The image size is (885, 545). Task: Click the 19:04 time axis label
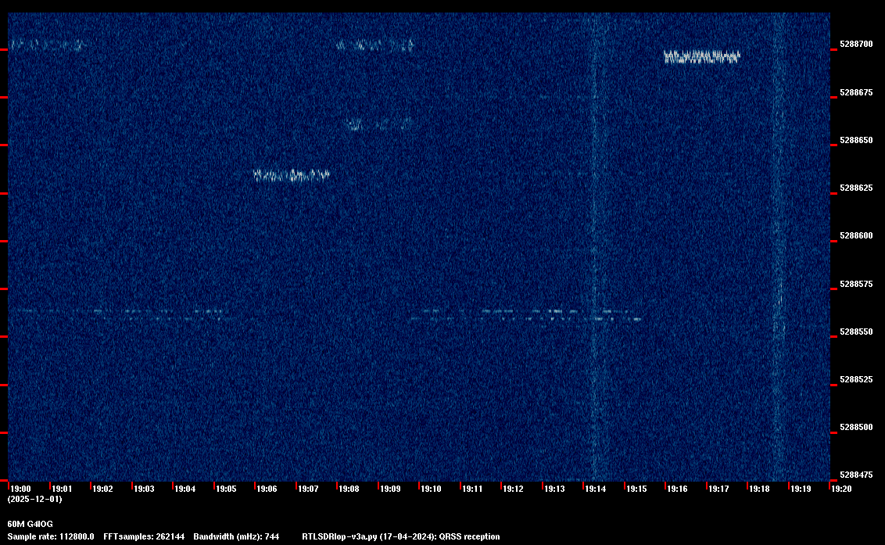(185, 489)
